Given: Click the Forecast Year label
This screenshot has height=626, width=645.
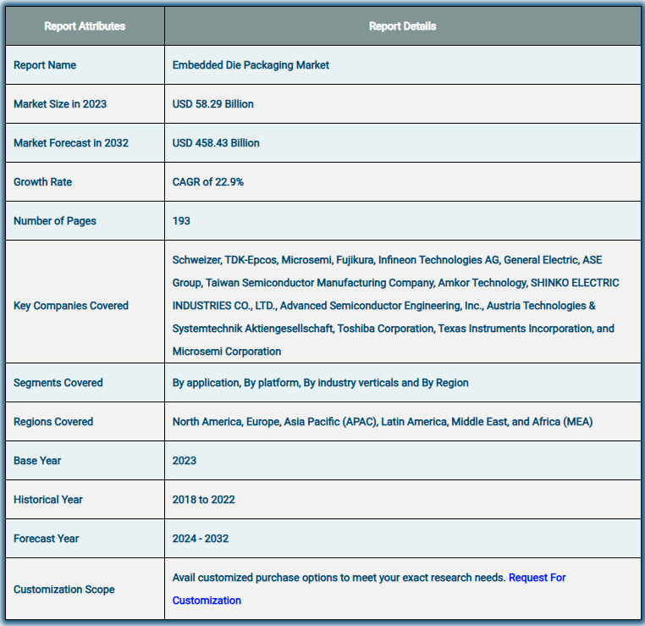Looking at the screenshot, I should click(x=46, y=539).
